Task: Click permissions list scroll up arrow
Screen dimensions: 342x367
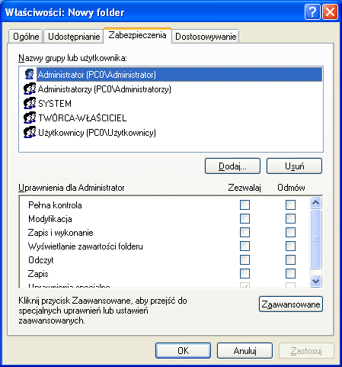Action: [315, 202]
